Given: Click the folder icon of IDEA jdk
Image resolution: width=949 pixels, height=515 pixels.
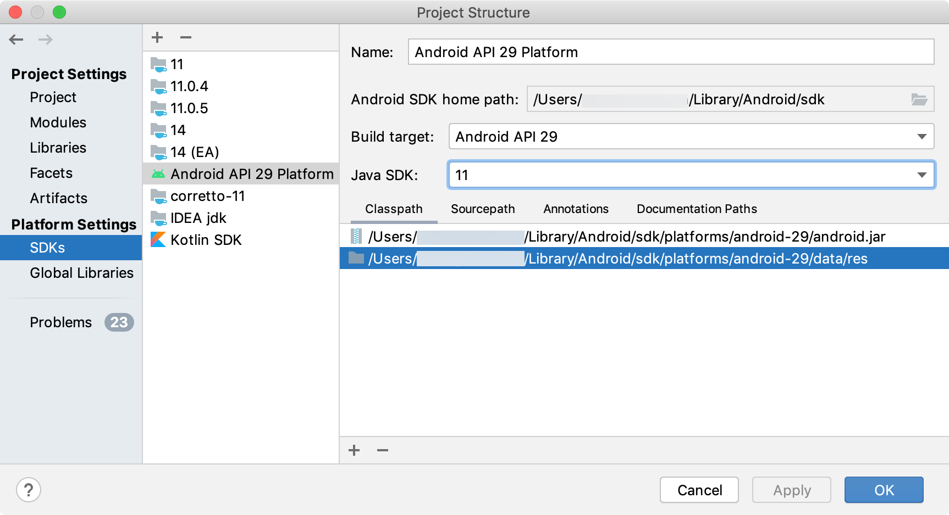Looking at the screenshot, I should (x=158, y=218).
